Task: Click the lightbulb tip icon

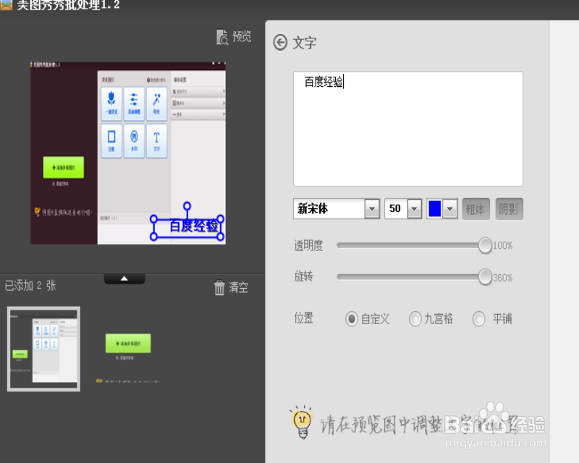Action: (x=303, y=422)
